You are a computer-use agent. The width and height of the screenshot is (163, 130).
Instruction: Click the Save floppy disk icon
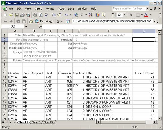17,15
